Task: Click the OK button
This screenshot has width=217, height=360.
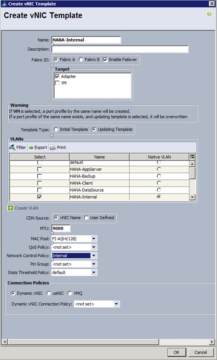Action: 177,353
